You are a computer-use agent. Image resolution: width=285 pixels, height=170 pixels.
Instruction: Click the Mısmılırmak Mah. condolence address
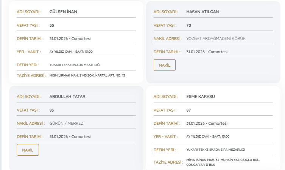[87, 75]
